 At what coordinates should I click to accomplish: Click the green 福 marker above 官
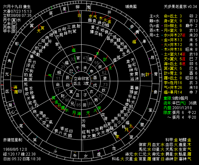point(74,50)
